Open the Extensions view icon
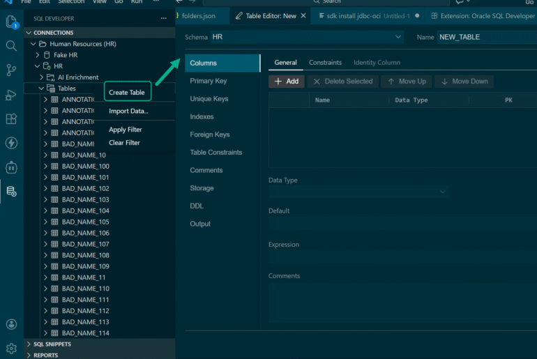 11,119
